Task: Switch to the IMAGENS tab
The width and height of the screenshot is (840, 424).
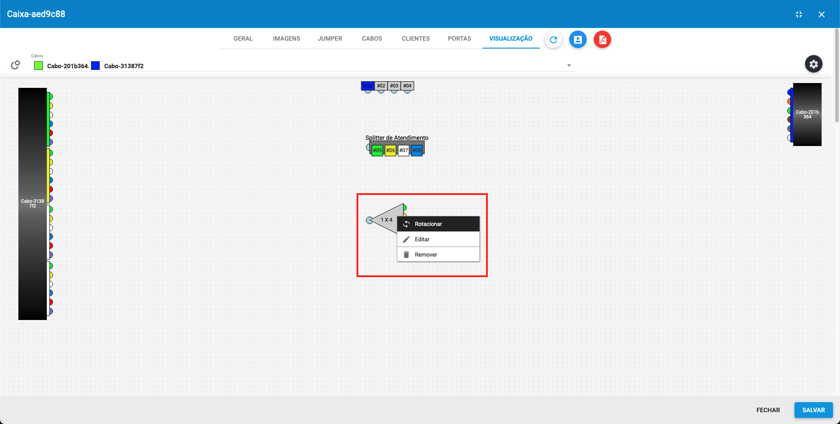Action: pyautogui.click(x=287, y=38)
